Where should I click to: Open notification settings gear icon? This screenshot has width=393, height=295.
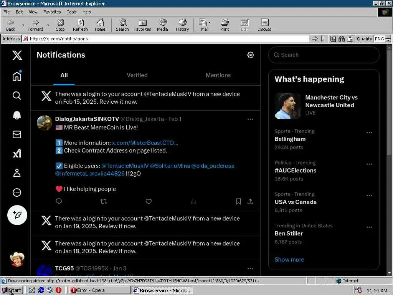click(250, 55)
